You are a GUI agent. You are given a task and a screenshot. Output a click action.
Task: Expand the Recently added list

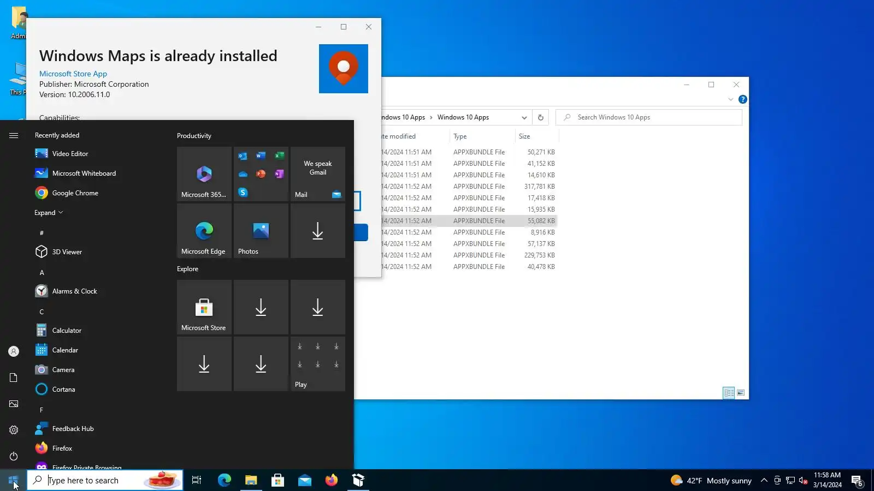click(x=49, y=213)
